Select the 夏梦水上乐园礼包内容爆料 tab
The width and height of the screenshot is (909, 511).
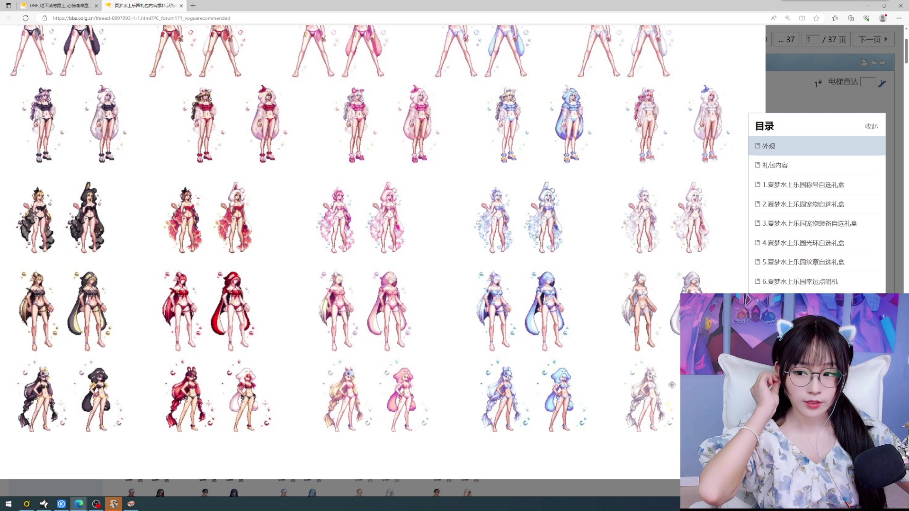click(144, 6)
